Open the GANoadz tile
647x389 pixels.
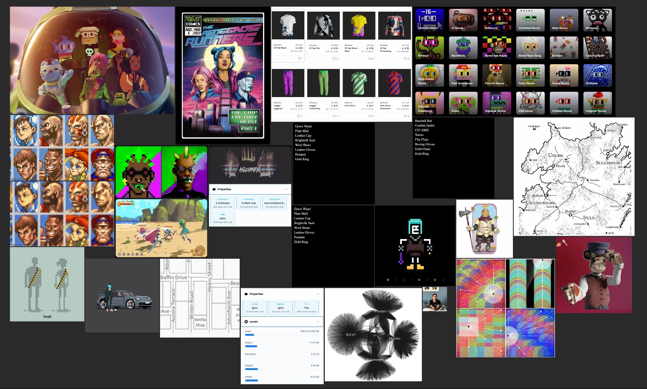[x=598, y=76]
